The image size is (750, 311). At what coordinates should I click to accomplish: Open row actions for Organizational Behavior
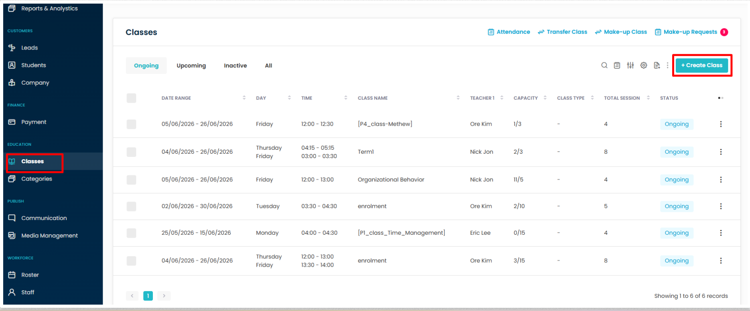click(721, 180)
